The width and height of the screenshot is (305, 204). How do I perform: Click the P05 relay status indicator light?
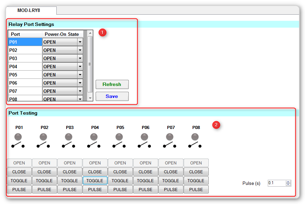tap(119, 137)
